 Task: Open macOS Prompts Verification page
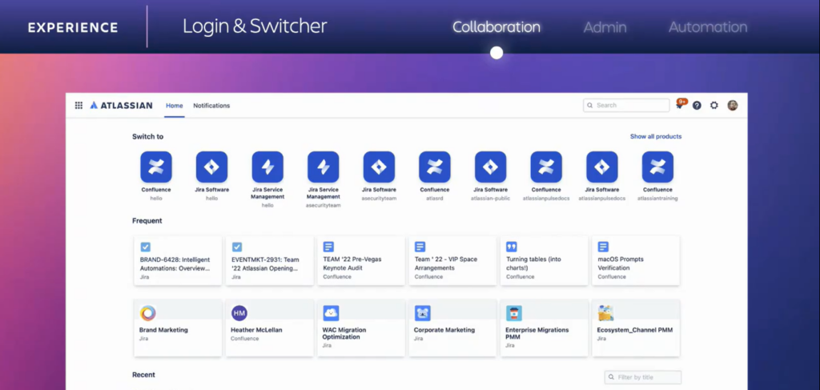(635, 260)
